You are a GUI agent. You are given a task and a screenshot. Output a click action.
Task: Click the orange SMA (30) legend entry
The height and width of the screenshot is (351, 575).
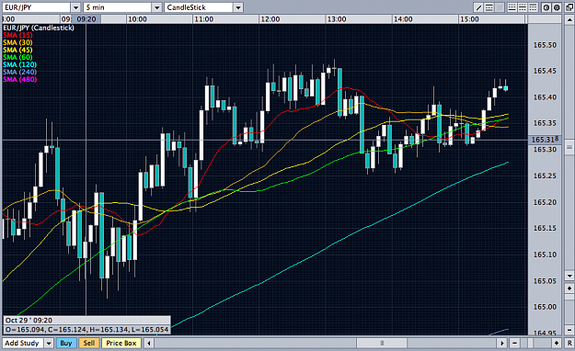click(x=17, y=42)
